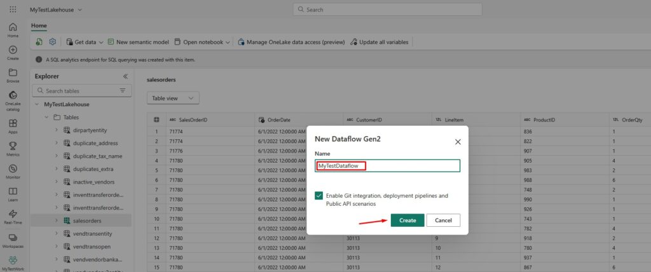The width and height of the screenshot is (651, 272).
Task: Open Apps in left navigation
Action: (x=13, y=126)
